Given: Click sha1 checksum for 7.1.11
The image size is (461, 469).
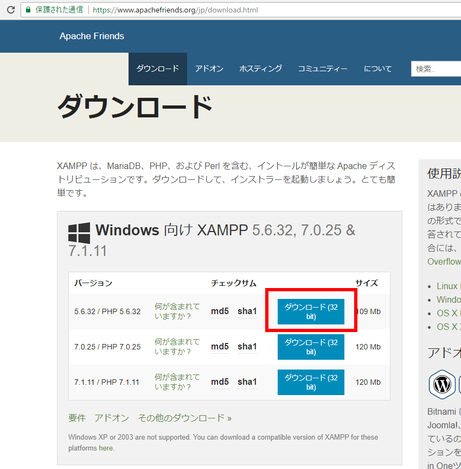Looking at the screenshot, I should [247, 382].
